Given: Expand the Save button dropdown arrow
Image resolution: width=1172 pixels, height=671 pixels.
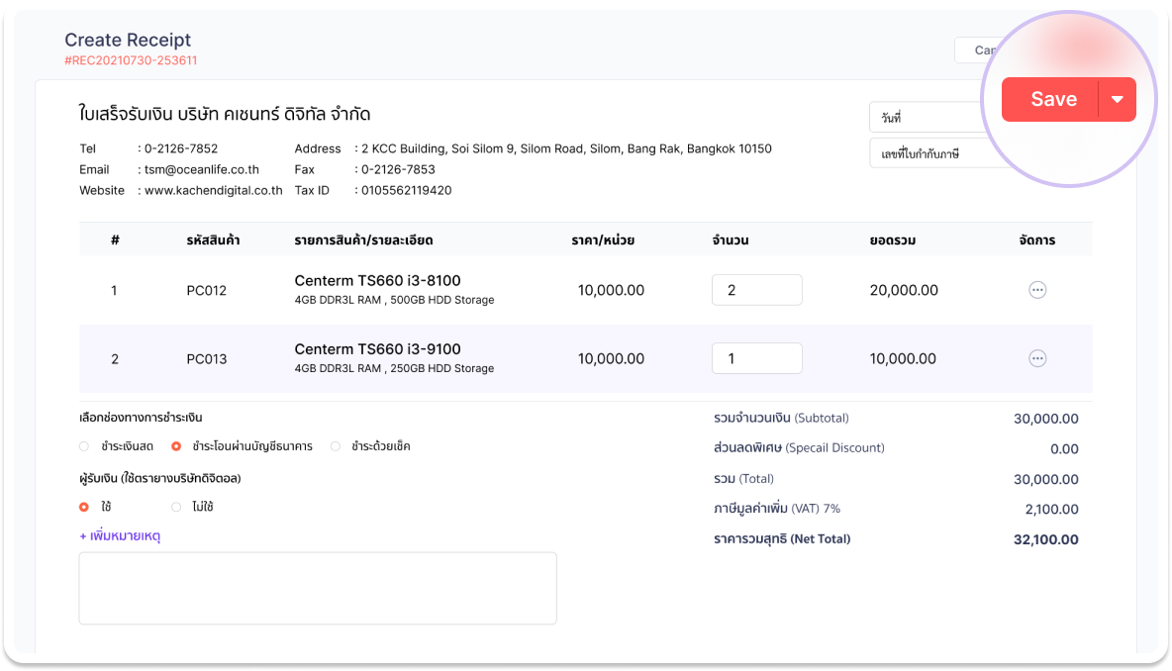Looking at the screenshot, I should pyautogui.click(x=1117, y=99).
